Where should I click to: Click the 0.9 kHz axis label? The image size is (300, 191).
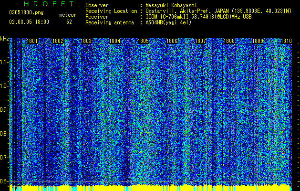[4, 110]
